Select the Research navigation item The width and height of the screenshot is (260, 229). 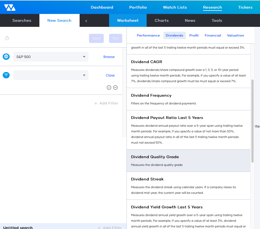[x=212, y=7]
